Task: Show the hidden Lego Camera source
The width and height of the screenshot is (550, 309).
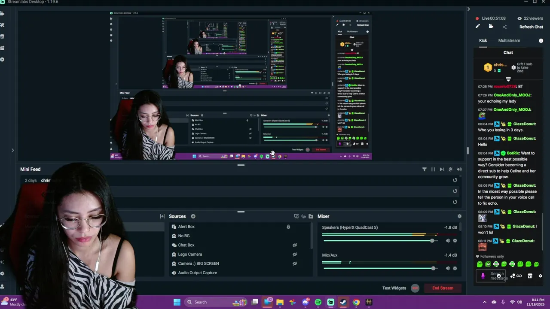Action: pyautogui.click(x=295, y=254)
